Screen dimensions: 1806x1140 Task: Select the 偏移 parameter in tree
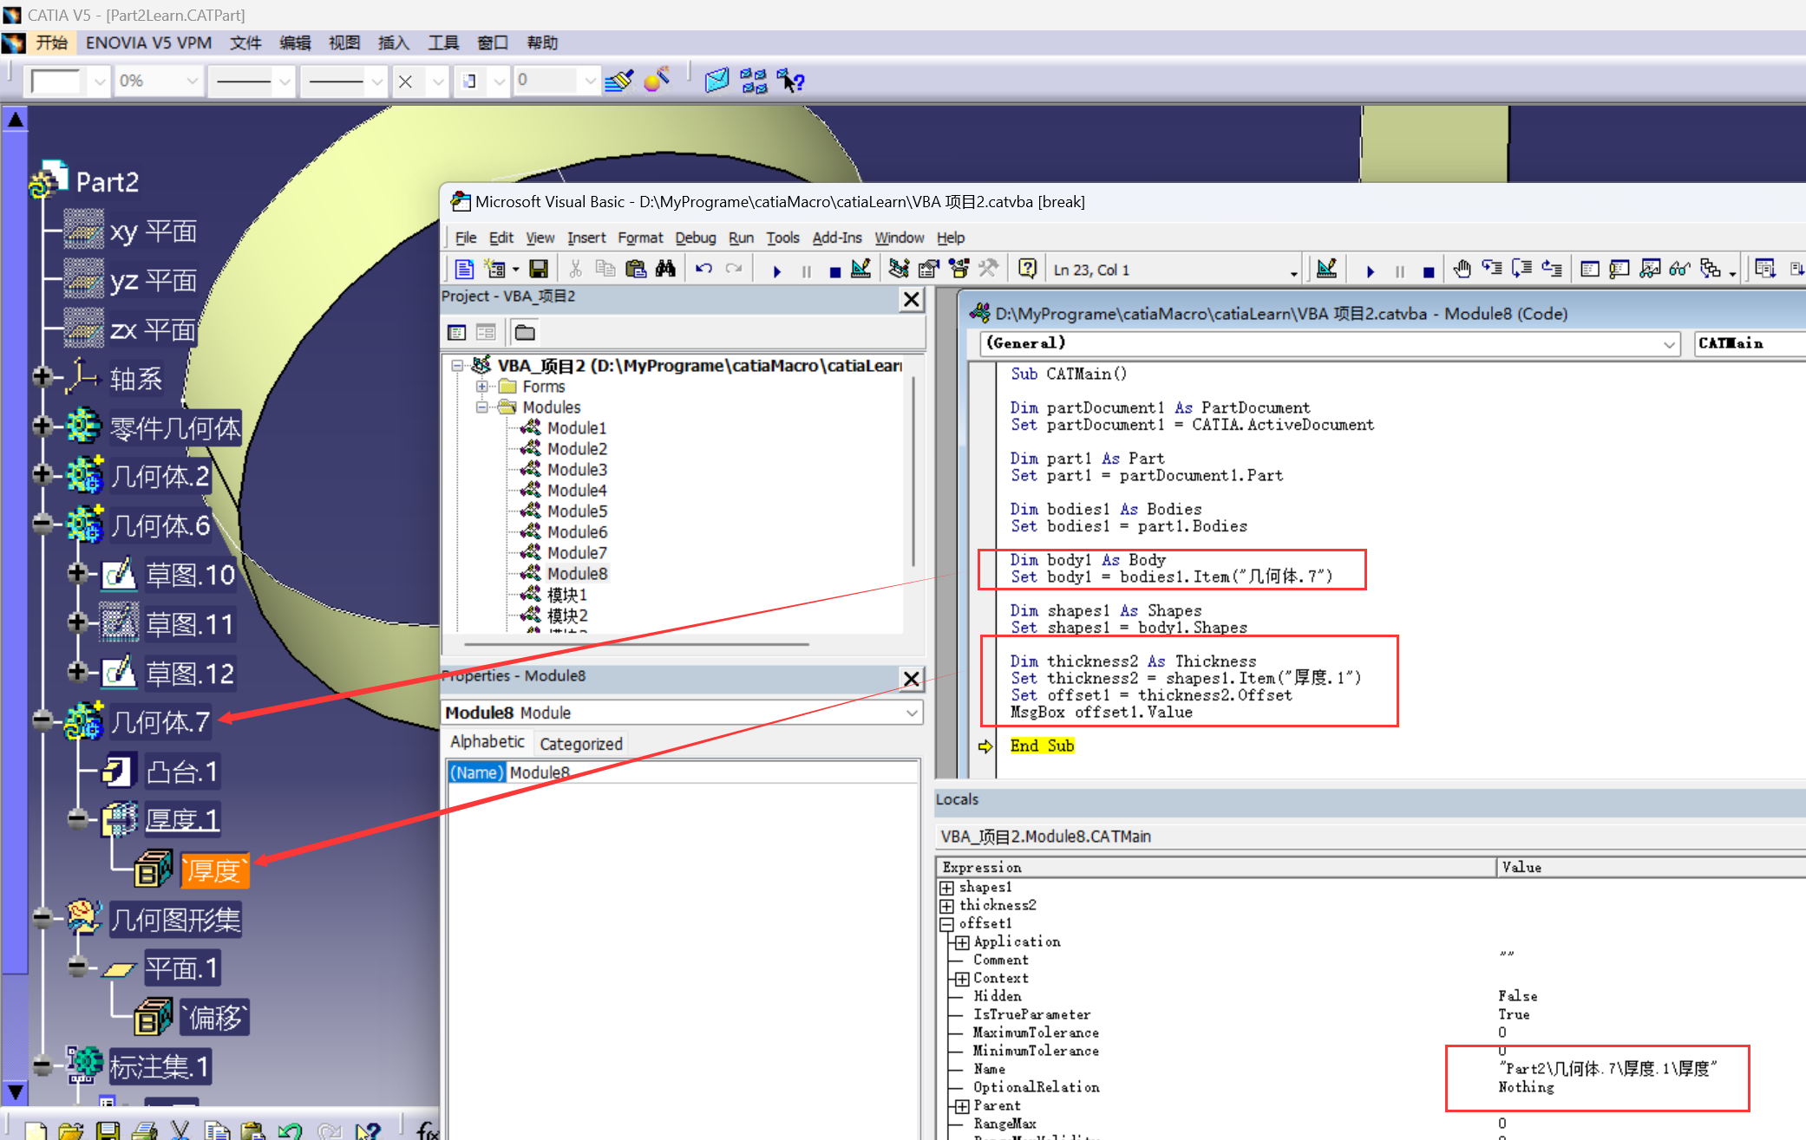[215, 1018]
